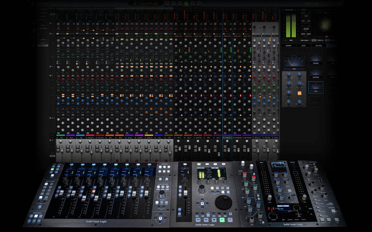Toggle the orange lit button on the UF8 fourth channel

pyautogui.click(x=94, y=191)
